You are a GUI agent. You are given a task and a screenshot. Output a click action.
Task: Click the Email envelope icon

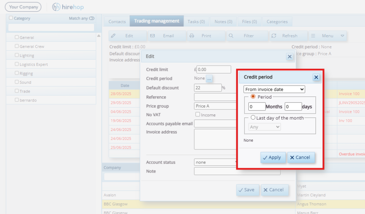153,36
